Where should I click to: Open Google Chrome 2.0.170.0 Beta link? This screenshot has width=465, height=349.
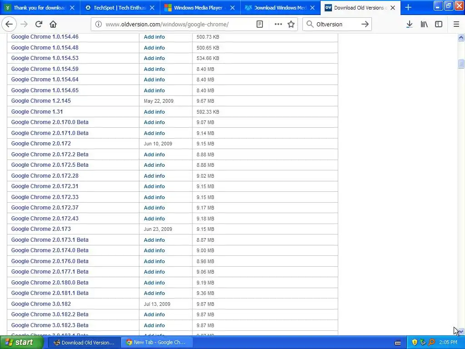pyautogui.click(x=50, y=122)
